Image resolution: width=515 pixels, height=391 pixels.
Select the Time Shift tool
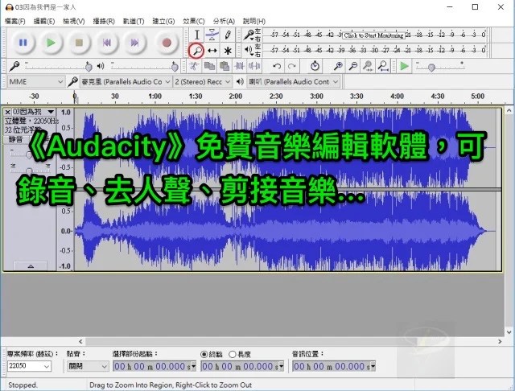coord(212,51)
